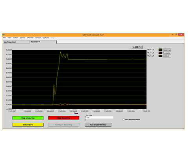The height and width of the screenshot is (164, 188).
Task: Select the graph pan hand tool icon
Action: (x=139, y=47)
